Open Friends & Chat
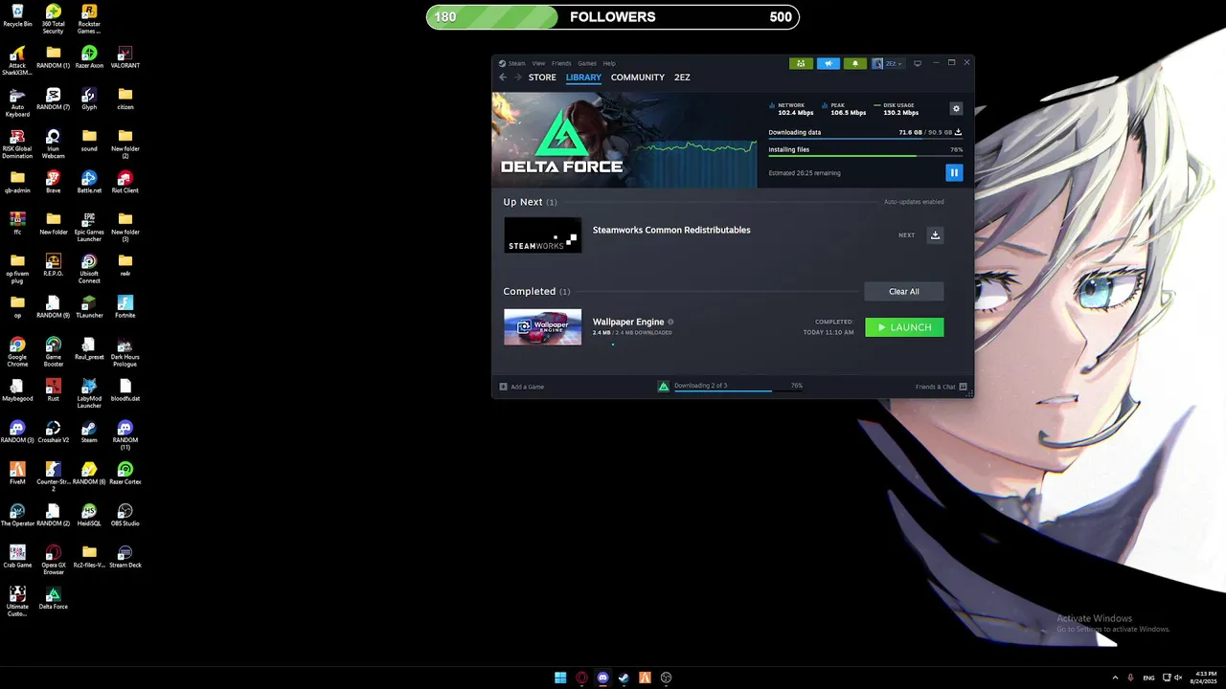 tap(942, 387)
